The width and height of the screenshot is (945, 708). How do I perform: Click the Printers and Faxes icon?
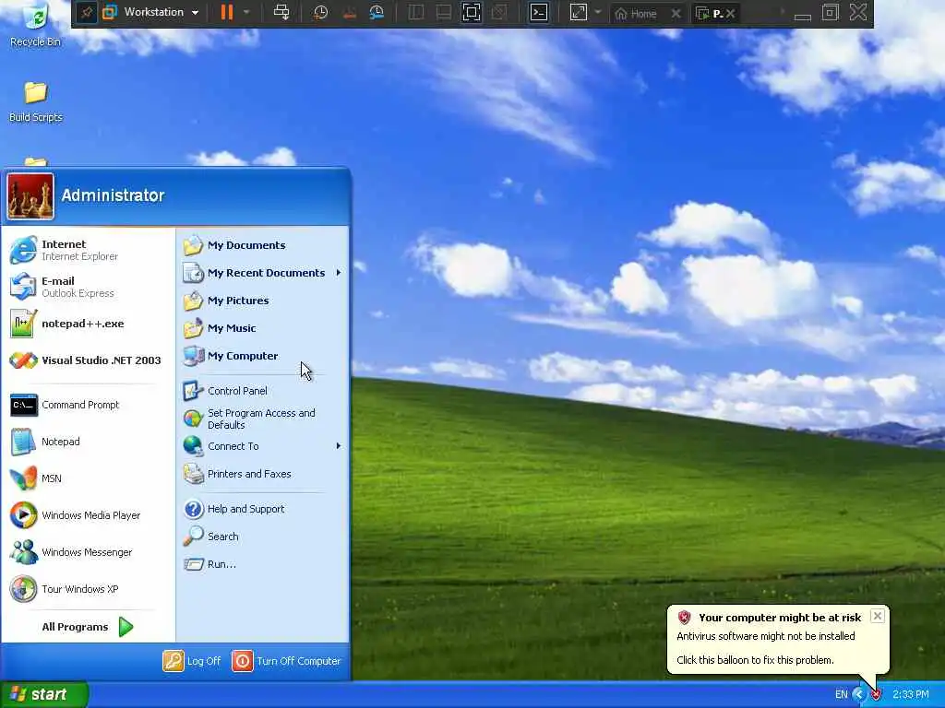point(194,474)
